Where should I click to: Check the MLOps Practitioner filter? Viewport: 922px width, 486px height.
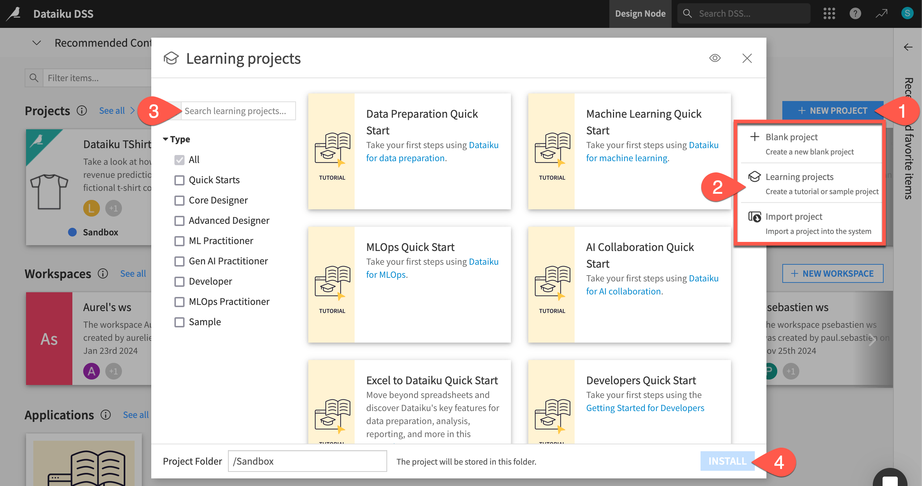[179, 302]
